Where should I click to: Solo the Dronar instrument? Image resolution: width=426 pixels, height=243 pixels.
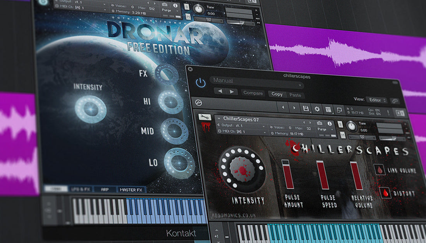coord(187,7)
